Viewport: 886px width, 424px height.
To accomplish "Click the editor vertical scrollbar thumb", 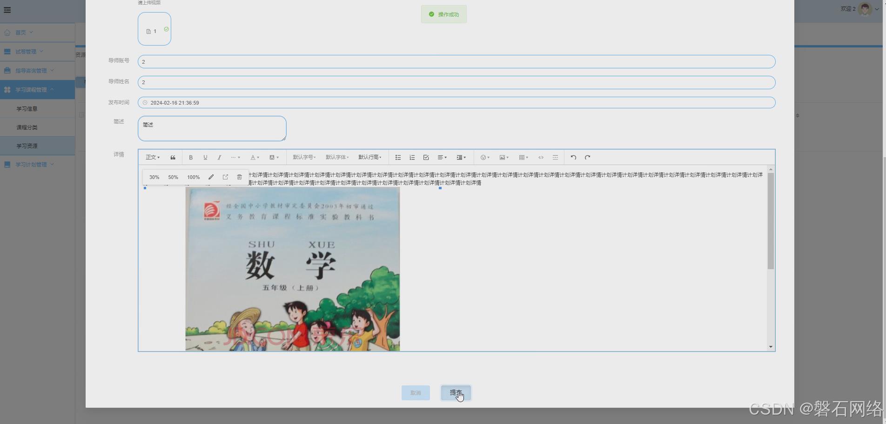I will 771,221.
